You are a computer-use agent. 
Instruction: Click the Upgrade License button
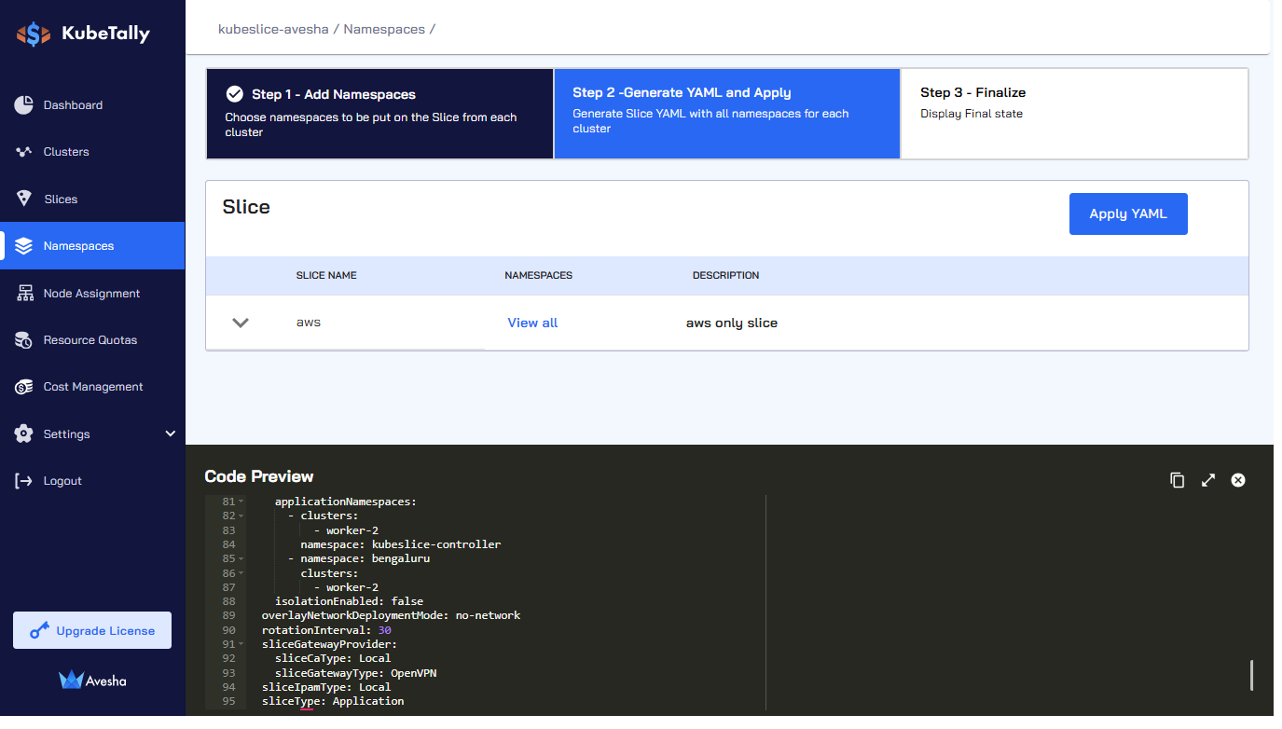point(92,630)
